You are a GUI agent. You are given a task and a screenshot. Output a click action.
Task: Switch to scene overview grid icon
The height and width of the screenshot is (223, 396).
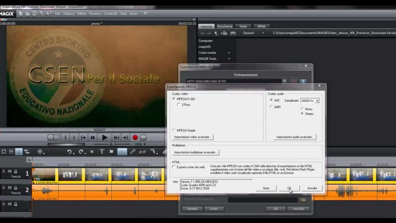(11, 151)
